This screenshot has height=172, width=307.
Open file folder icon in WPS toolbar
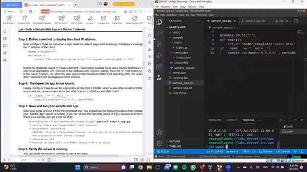21,11
